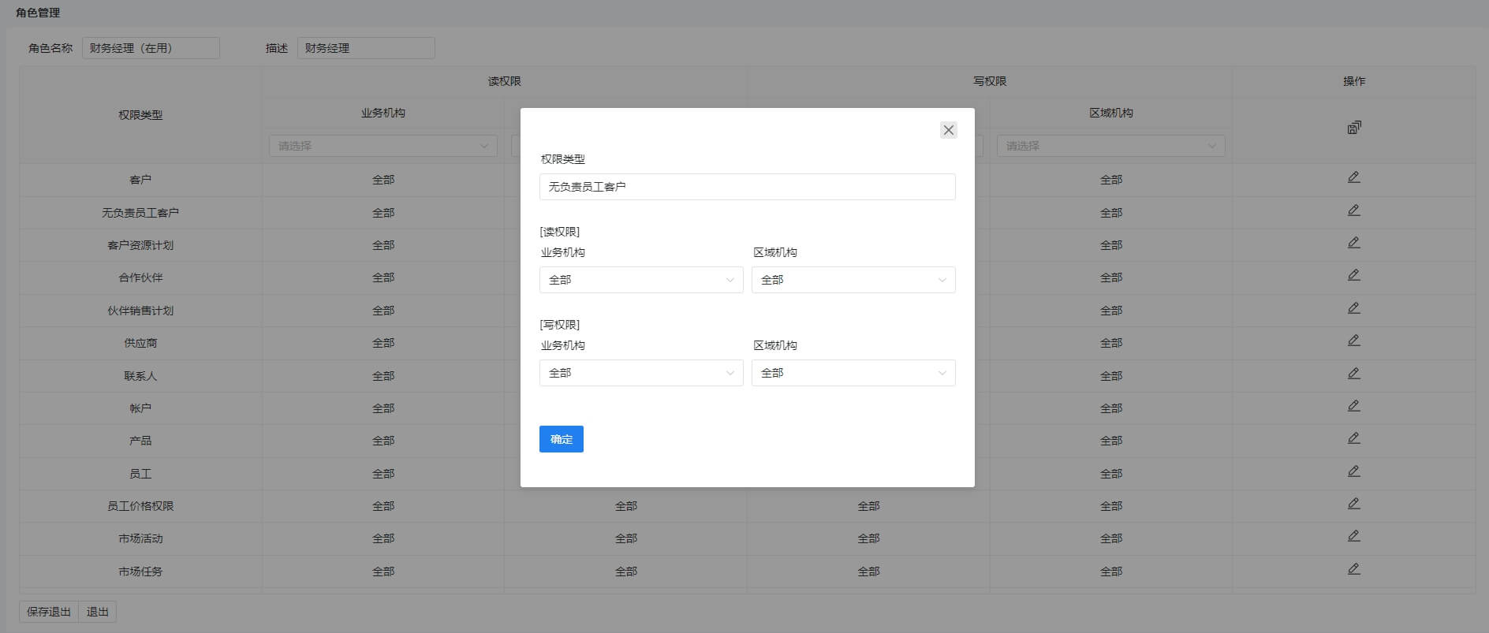The height and width of the screenshot is (633, 1489).
Task: Click the 描述 input field
Action: coord(366,48)
